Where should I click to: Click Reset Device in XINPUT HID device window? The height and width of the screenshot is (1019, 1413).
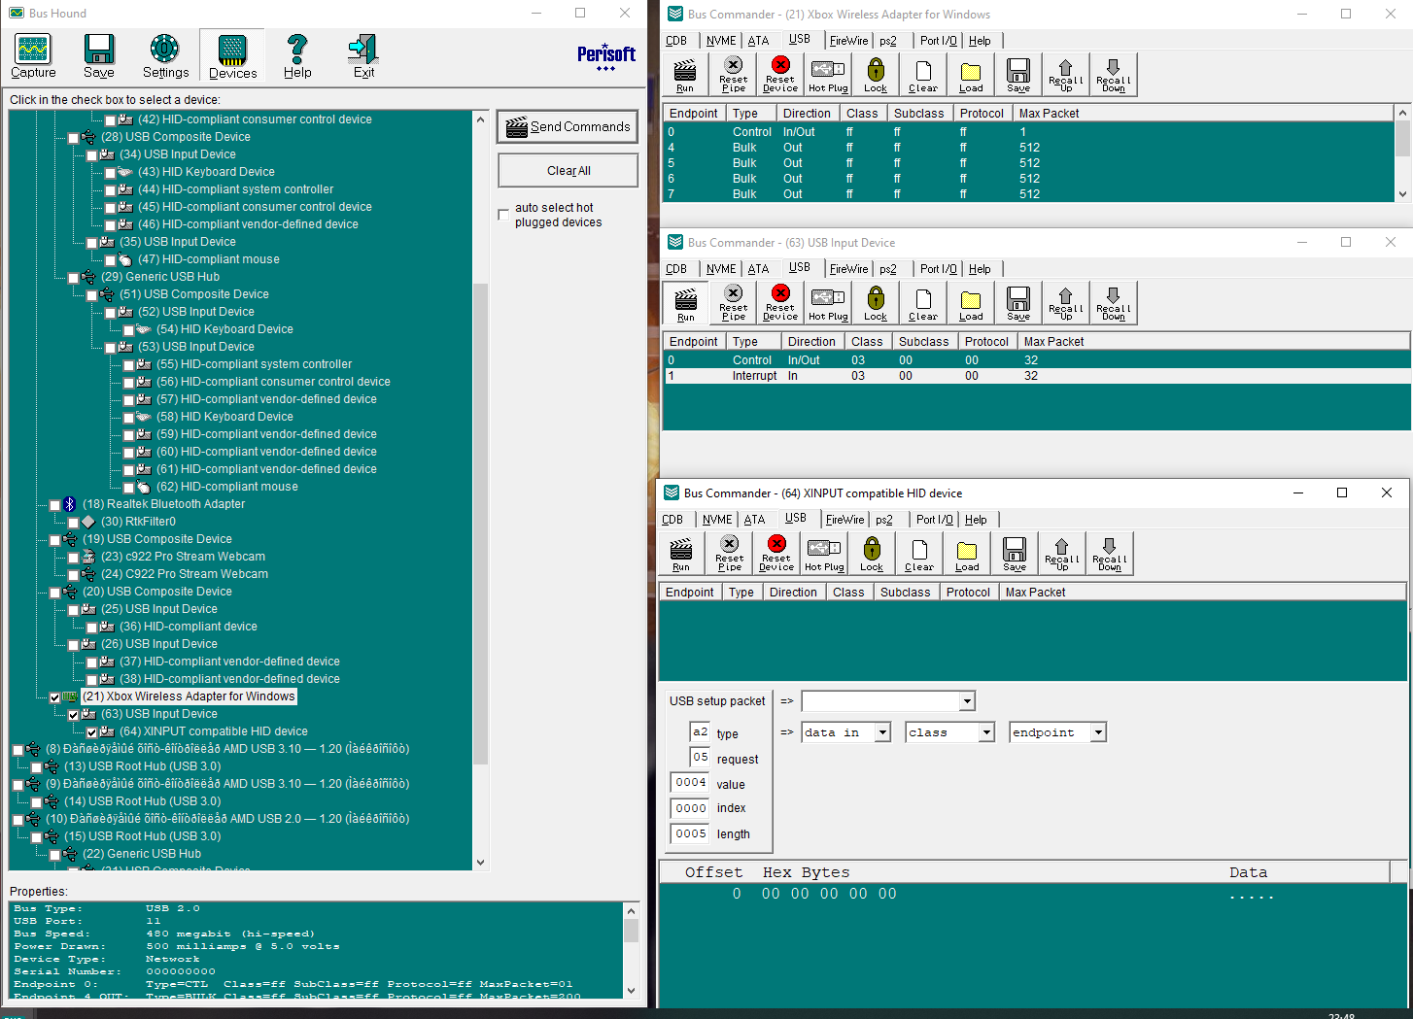pyautogui.click(x=775, y=554)
